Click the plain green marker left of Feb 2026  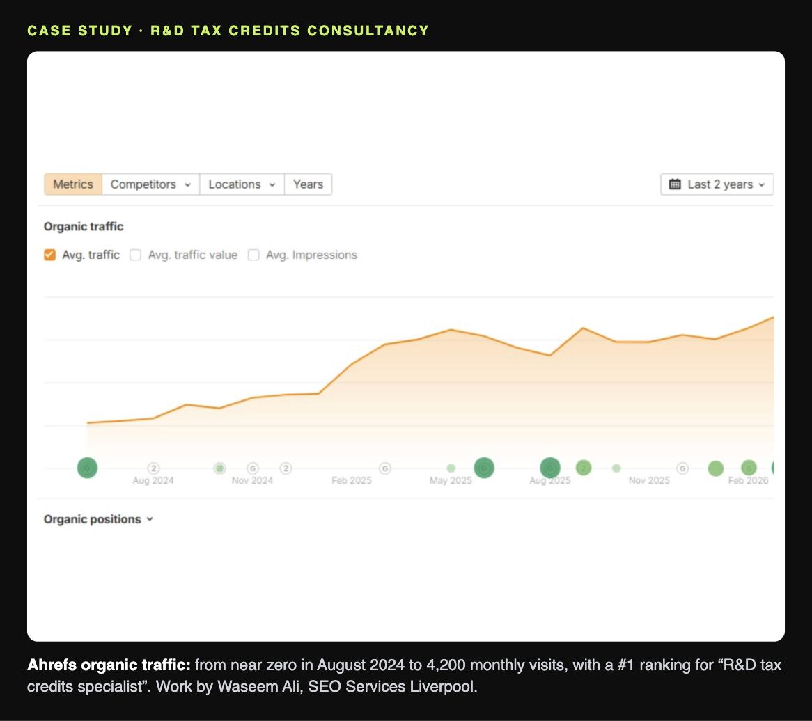point(716,468)
